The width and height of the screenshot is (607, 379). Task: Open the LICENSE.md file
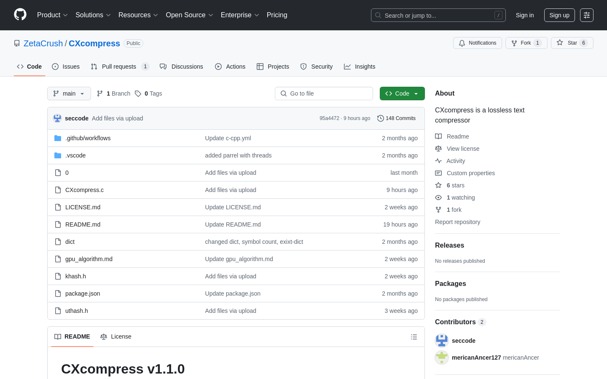pyautogui.click(x=83, y=207)
